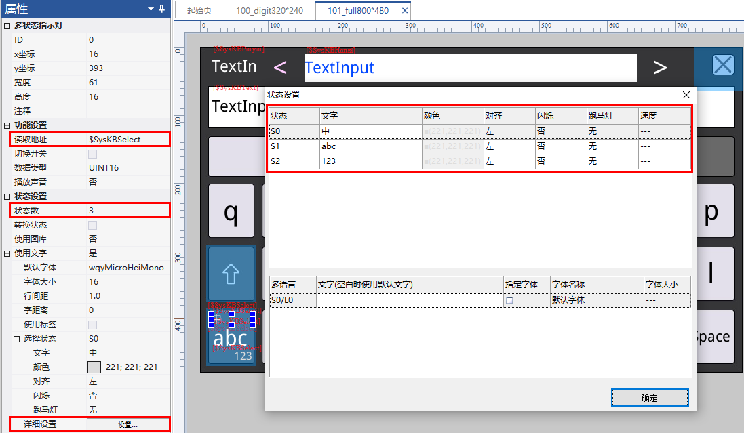Image resolution: width=744 pixels, height=433 pixels.
Task: Click the 确定 button
Action: tap(650, 398)
